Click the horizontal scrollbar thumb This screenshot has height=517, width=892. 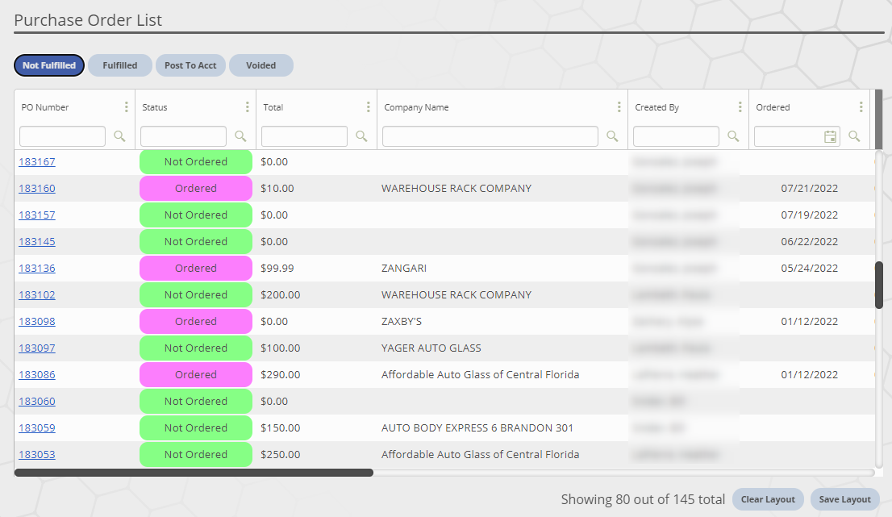pyautogui.click(x=194, y=473)
